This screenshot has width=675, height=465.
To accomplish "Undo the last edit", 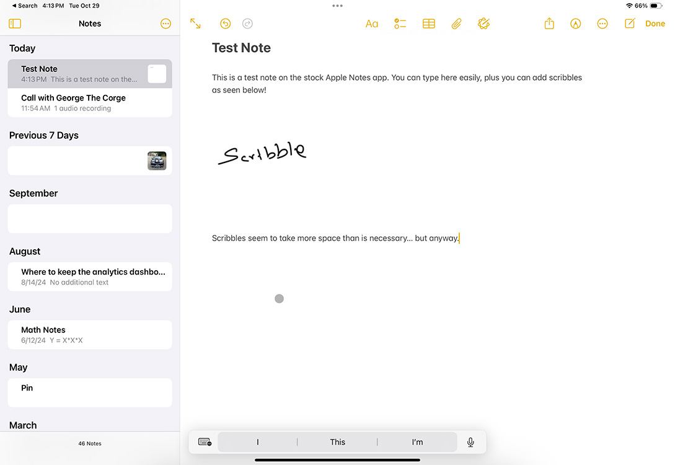I will pyautogui.click(x=225, y=23).
